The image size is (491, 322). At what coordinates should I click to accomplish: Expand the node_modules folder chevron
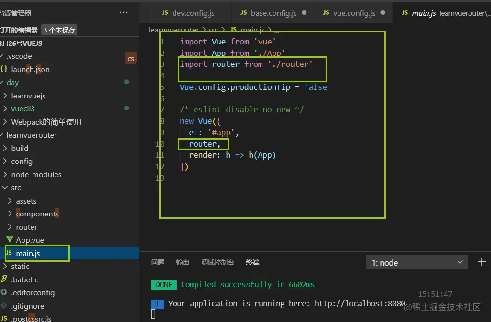[5, 174]
